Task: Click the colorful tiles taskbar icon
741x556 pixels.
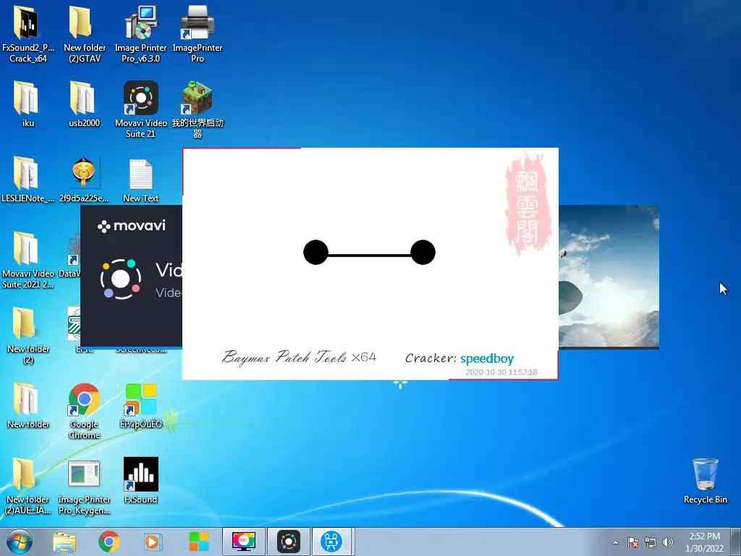Action: tap(198, 542)
